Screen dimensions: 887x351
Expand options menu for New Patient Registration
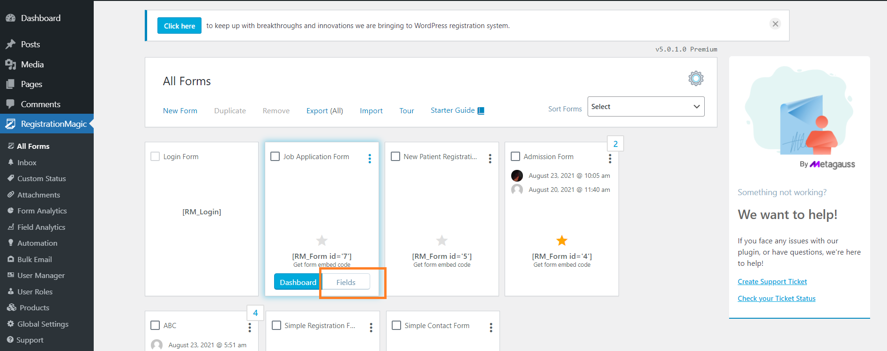click(490, 159)
